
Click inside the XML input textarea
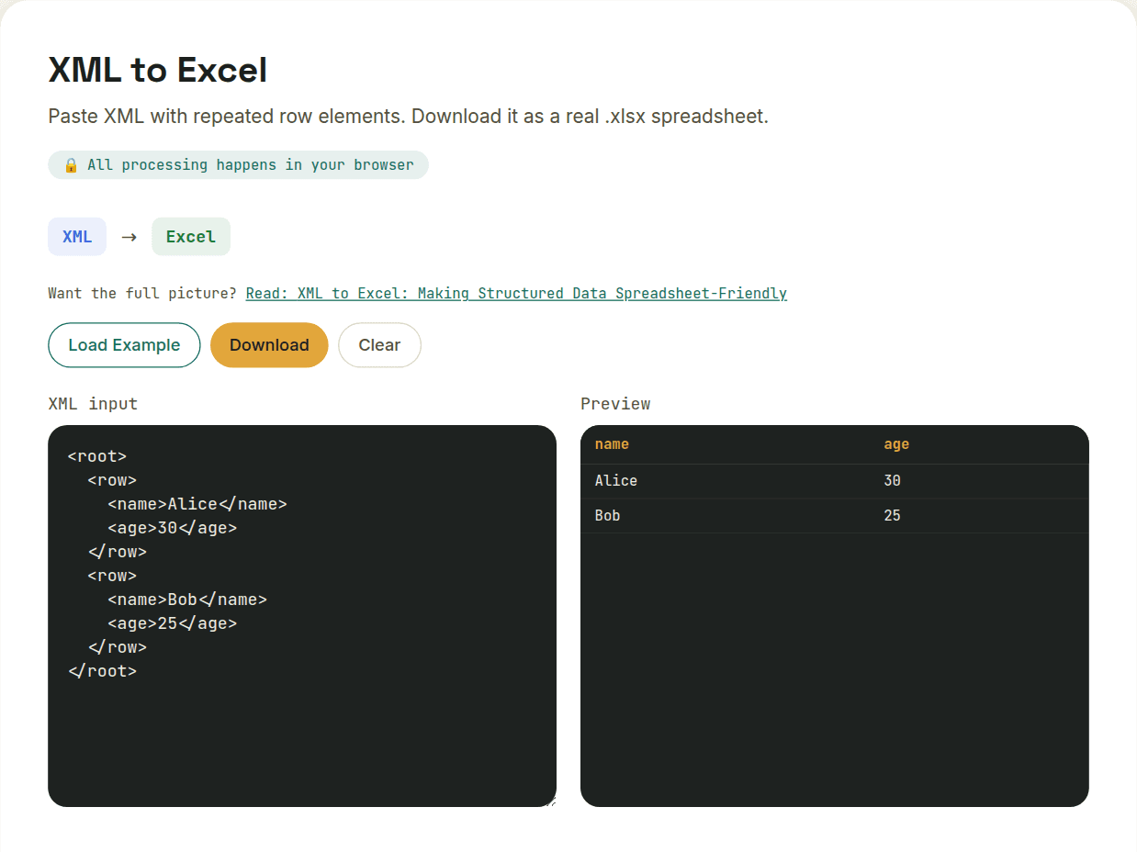(302, 616)
